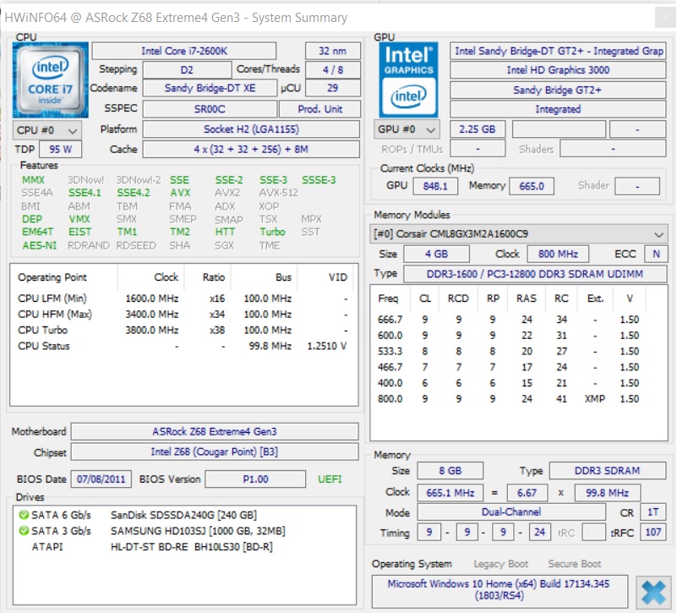Click the memory clock 665.1 MHz field
Viewport: 677px width, 613px height.
pyautogui.click(x=450, y=493)
